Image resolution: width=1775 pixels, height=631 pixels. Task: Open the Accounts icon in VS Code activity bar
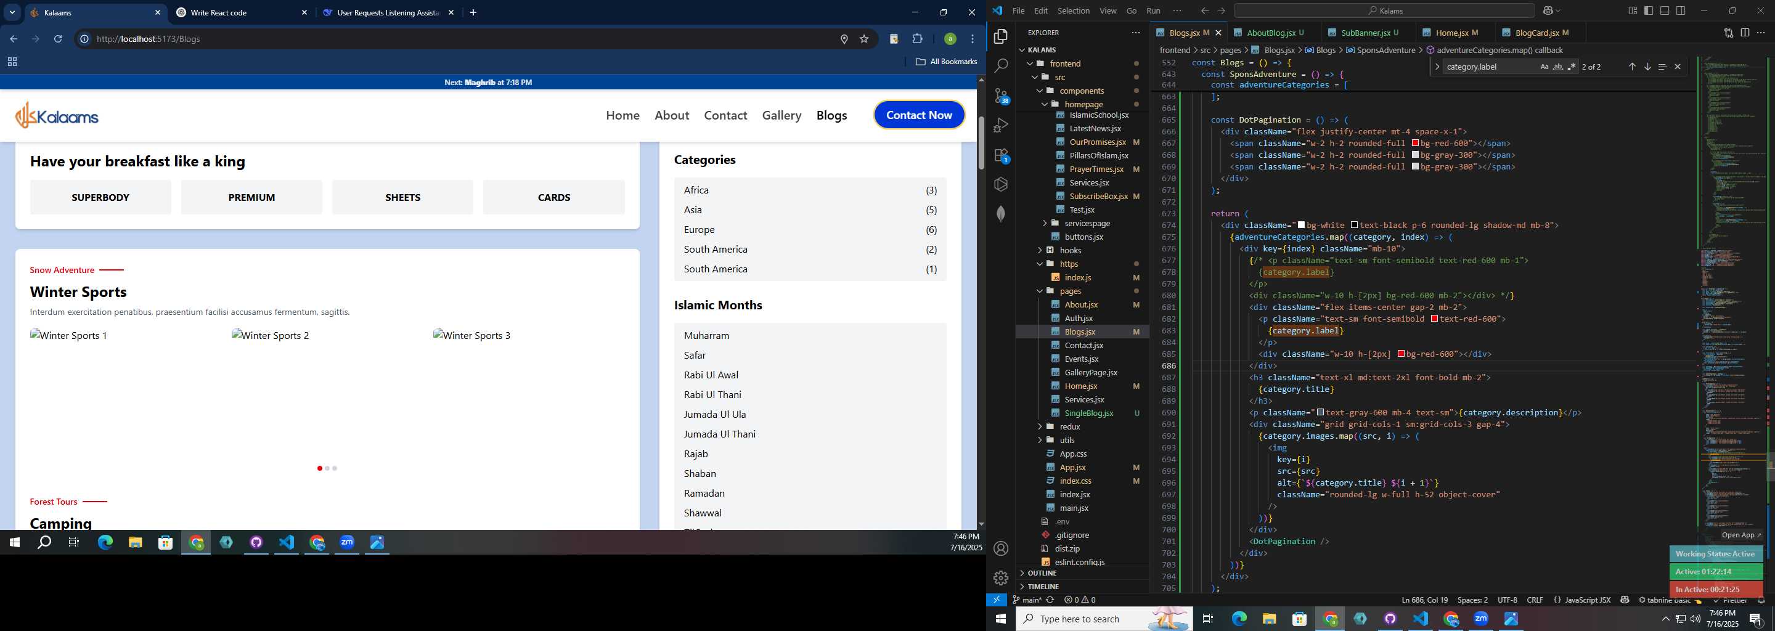click(x=1001, y=548)
